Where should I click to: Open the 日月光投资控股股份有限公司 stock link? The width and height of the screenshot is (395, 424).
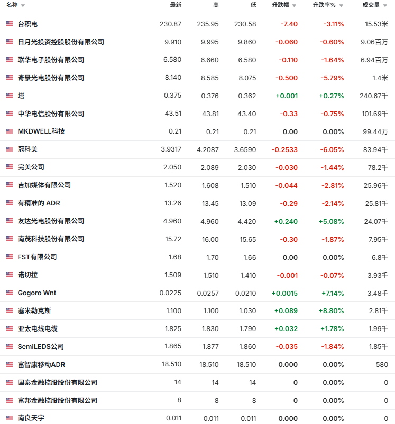(x=61, y=42)
